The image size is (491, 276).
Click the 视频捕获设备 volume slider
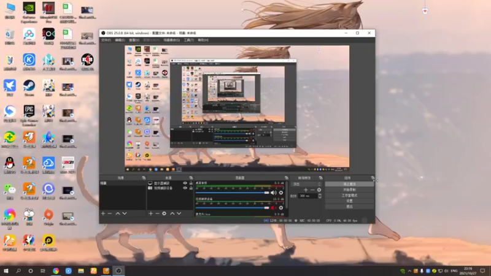[232, 207]
